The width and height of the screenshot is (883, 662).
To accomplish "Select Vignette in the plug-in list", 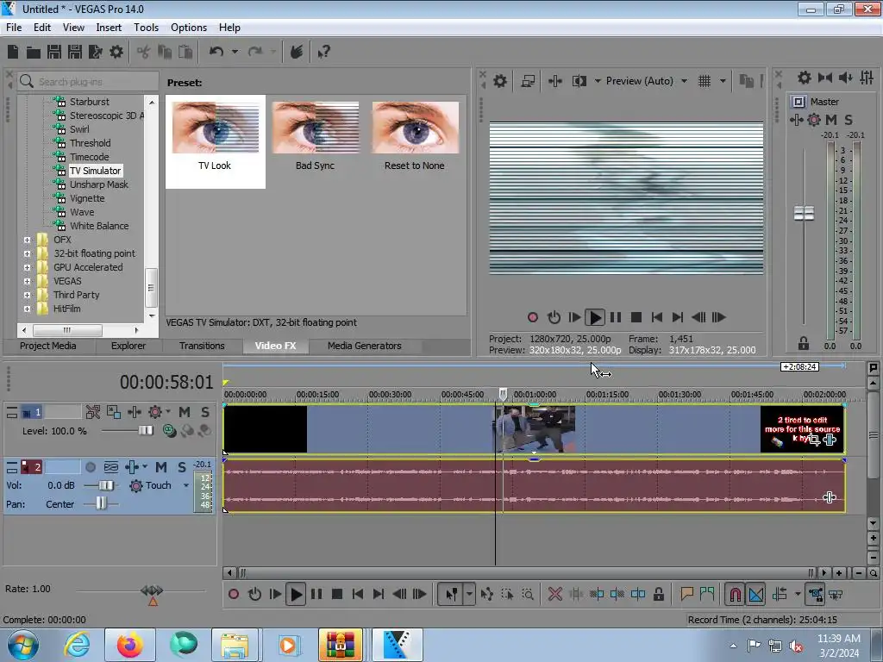I will (x=87, y=198).
